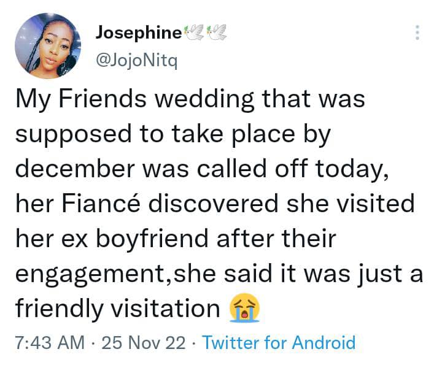Click the tweet line starting "My Friends wedding"
Screen dimensions: 442x368
(x=190, y=99)
